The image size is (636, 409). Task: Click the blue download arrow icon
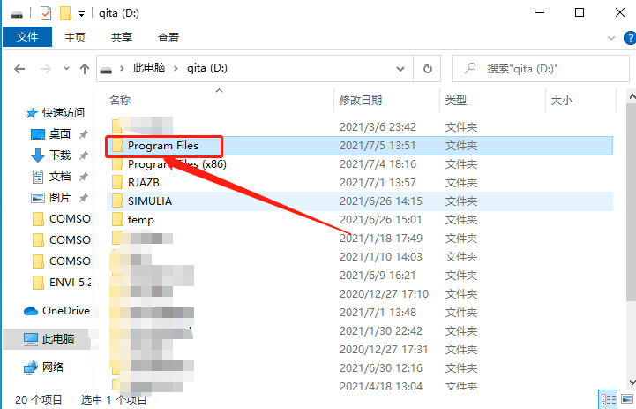point(38,155)
